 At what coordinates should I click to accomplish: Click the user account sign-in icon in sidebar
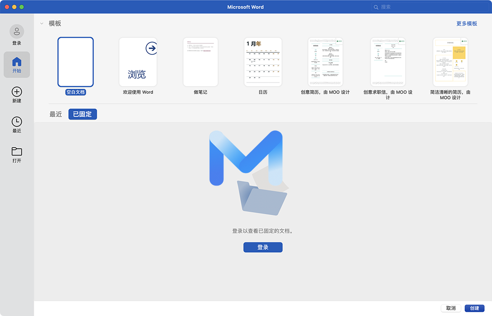(17, 32)
